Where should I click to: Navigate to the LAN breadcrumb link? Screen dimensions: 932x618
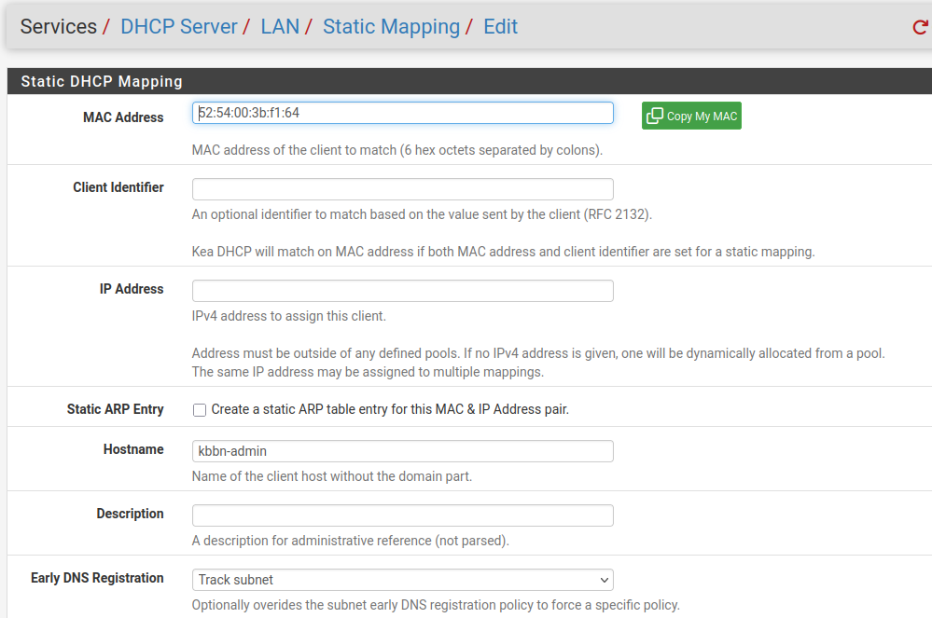(x=280, y=27)
